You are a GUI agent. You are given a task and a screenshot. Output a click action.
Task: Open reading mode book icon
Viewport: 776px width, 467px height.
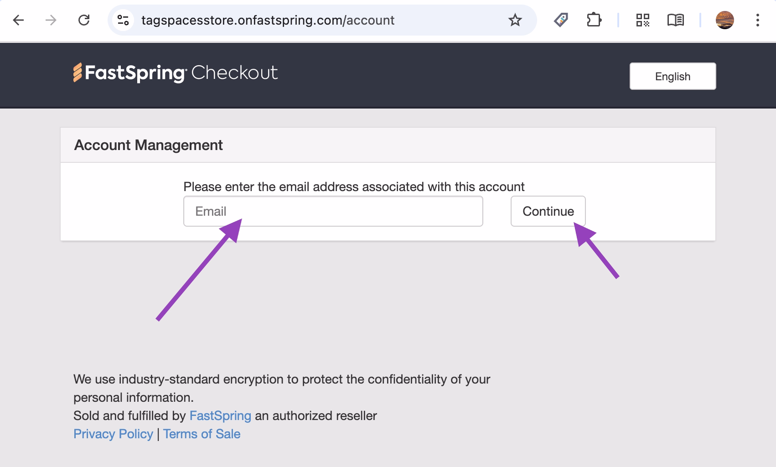(x=675, y=20)
